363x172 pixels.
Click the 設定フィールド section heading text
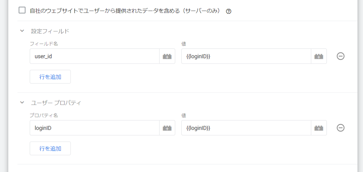pyautogui.click(x=50, y=31)
